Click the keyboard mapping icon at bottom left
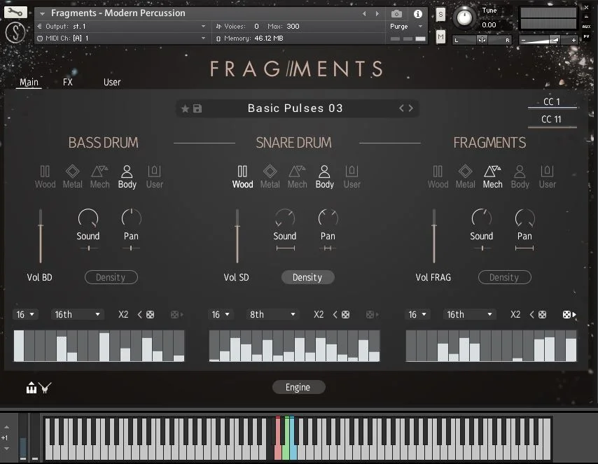598x464 pixels. pyautogui.click(x=32, y=387)
